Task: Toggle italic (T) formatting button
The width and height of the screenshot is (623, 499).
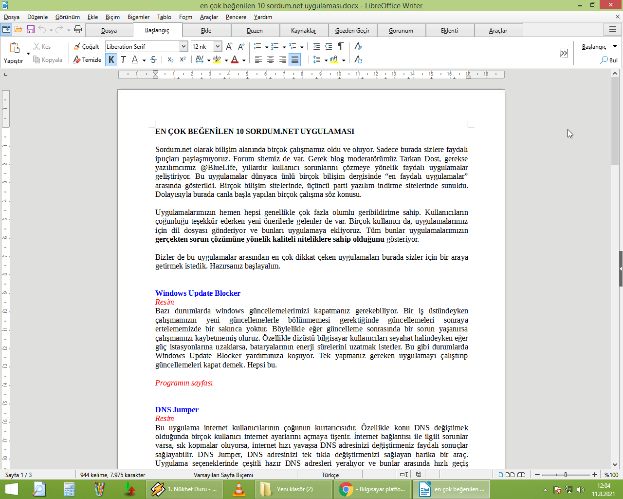Action: coord(123,59)
